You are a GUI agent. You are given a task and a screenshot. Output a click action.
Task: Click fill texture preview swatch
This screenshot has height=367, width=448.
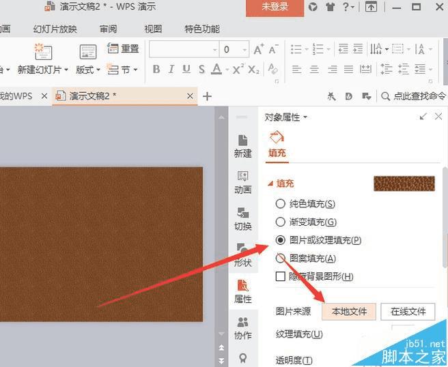click(x=404, y=183)
